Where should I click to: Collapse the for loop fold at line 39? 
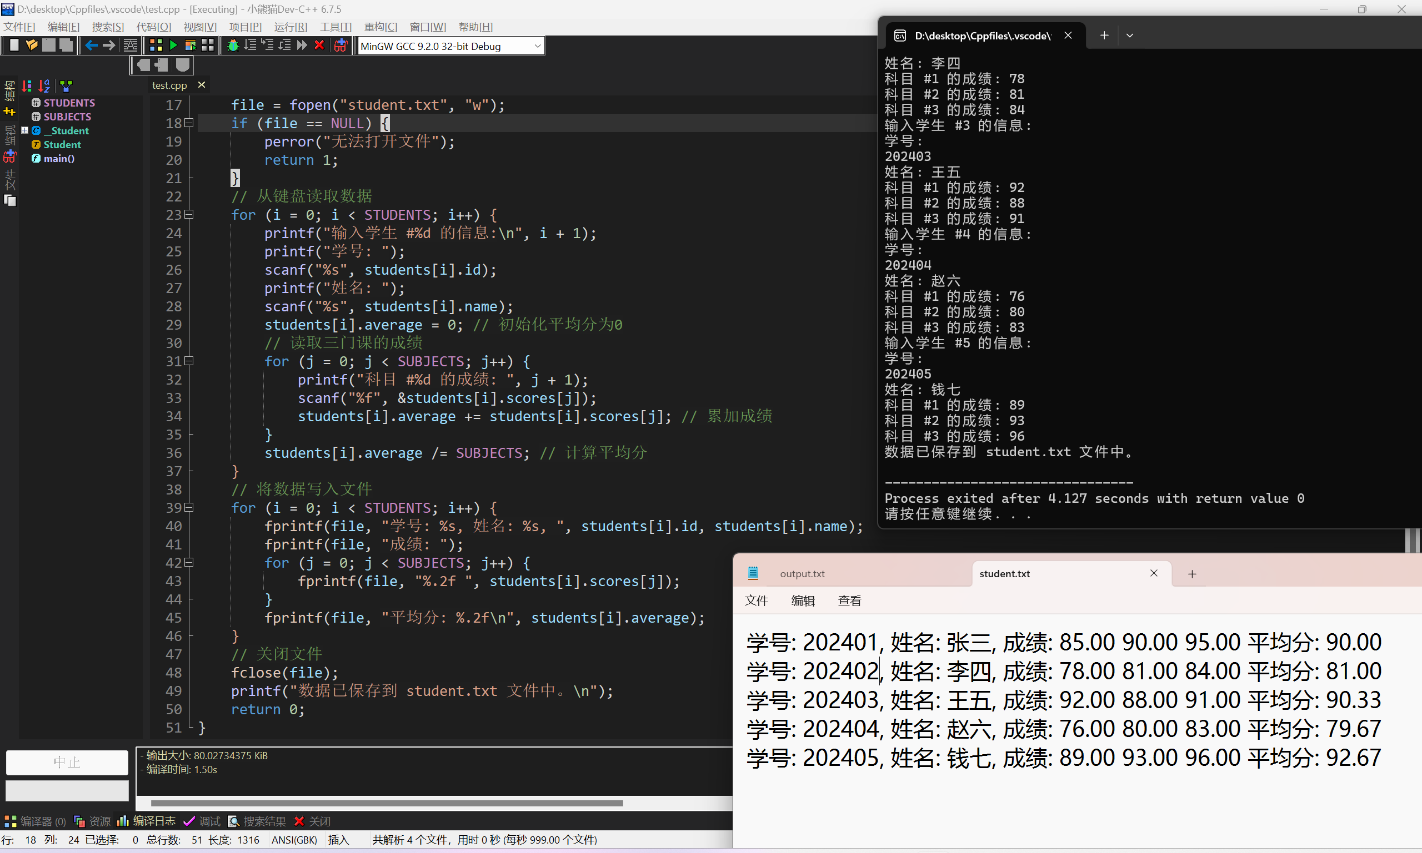(x=189, y=508)
